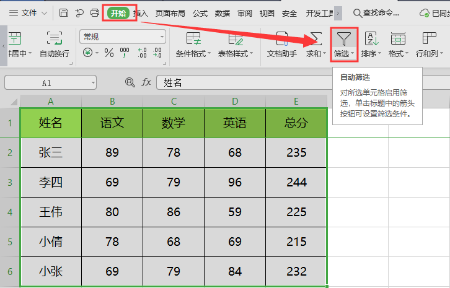The width and height of the screenshot is (450, 288).
Task: Apply percent style with % icon
Action: pos(109,53)
